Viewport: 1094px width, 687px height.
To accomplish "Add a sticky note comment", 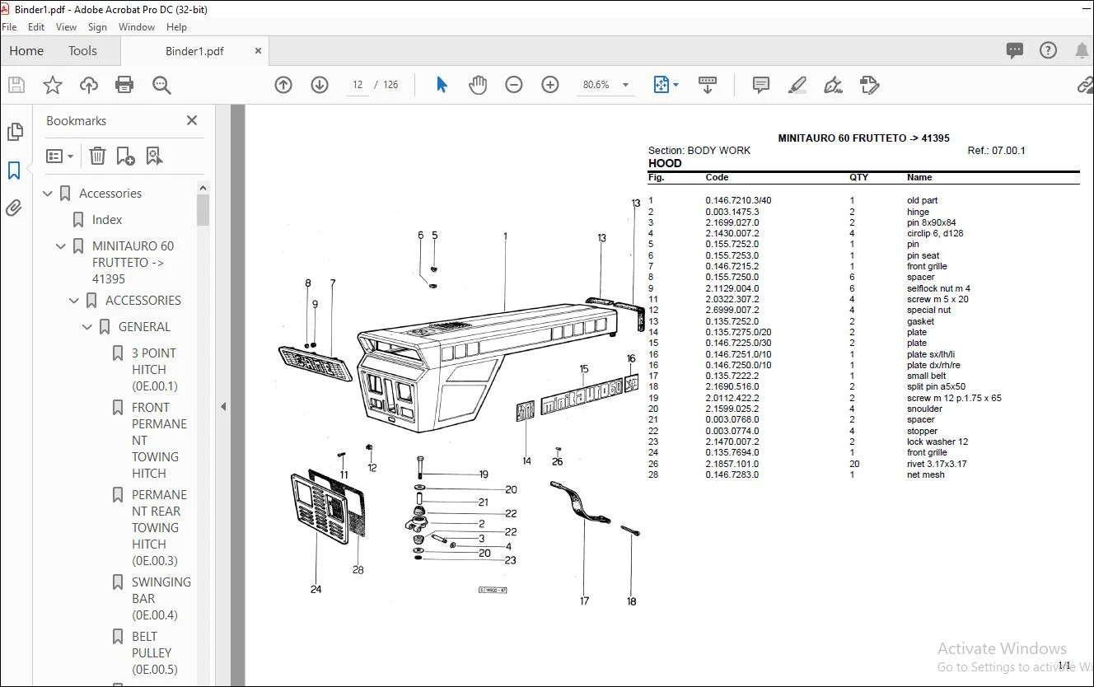I will 761,85.
